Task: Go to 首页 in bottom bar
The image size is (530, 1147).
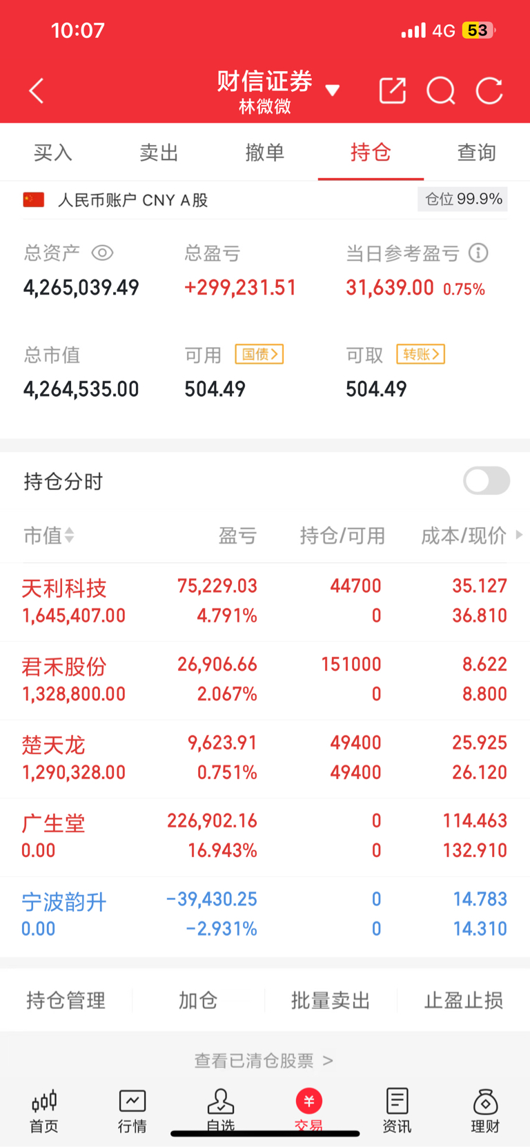Action: [44, 1110]
